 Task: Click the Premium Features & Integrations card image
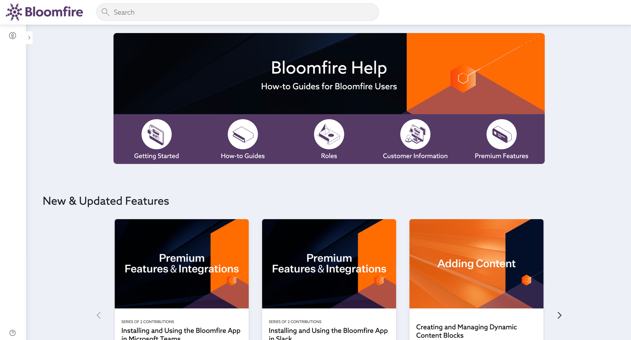(181, 264)
